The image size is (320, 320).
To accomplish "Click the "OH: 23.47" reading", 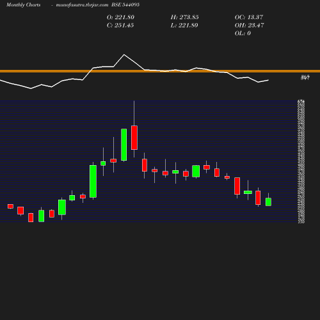I will 250,26.
